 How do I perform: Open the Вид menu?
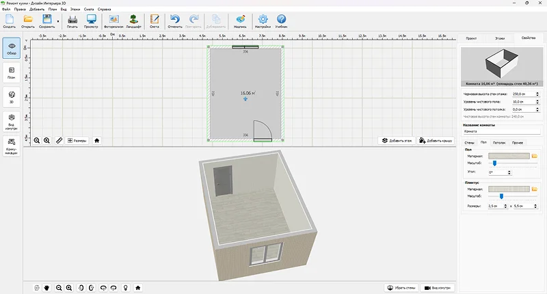pos(64,10)
